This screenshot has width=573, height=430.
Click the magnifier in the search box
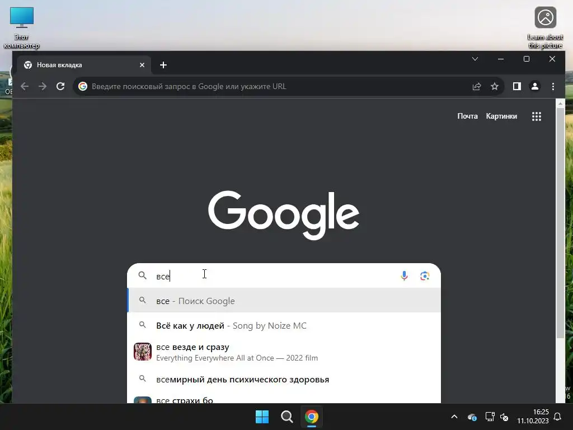point(143,275)
